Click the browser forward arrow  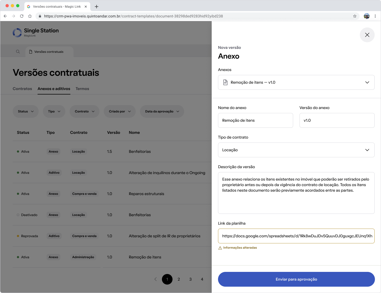13,16
